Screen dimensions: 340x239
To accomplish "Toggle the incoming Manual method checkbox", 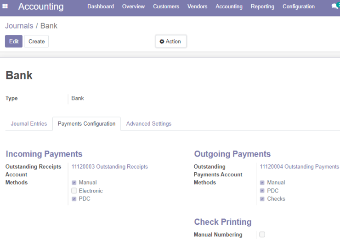I will point(74,182).
